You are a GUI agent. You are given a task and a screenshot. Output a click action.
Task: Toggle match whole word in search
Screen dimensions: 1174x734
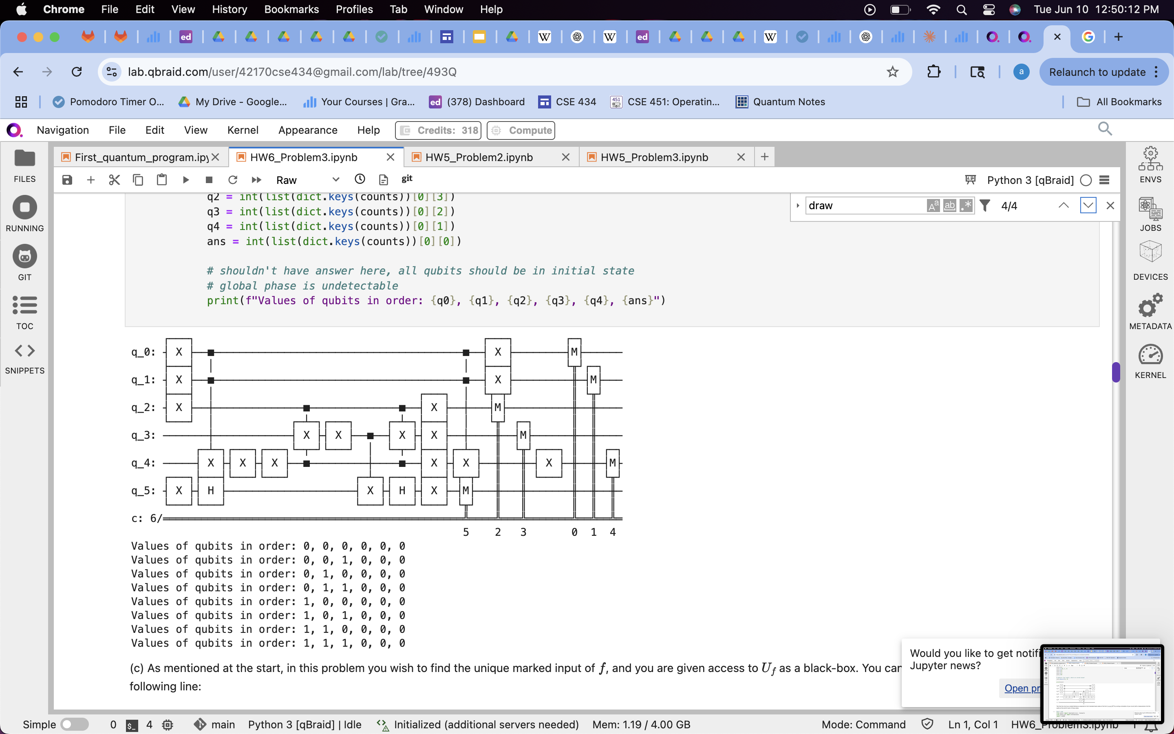[949, 206]
